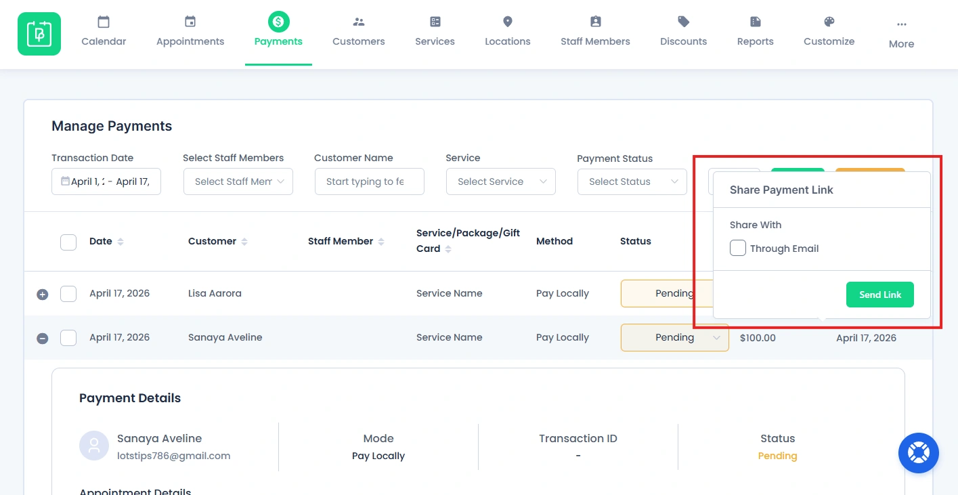Sort by Service/Package/Gift Card column arrows

[x=448, y=249]
